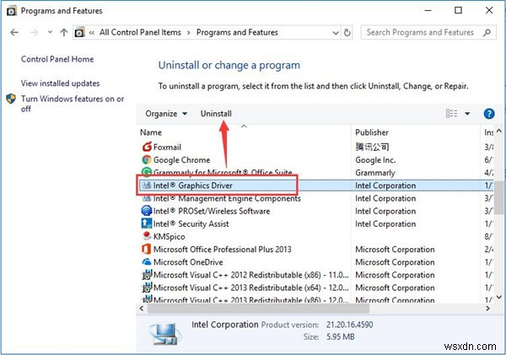
Task: Click the Microsoft Office Professional Plus icon
Action: pos(146,249)
